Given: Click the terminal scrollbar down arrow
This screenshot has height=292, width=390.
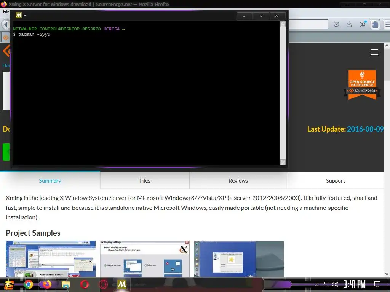Looking at the screenshot, I should (283, 162).
